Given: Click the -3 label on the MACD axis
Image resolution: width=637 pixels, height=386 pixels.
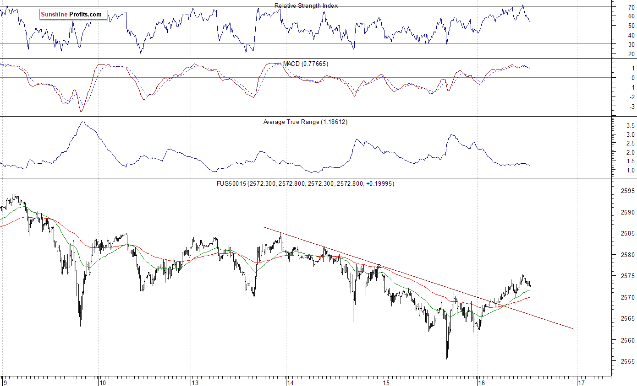Looking at the screenshot, I should pos(632,107).
